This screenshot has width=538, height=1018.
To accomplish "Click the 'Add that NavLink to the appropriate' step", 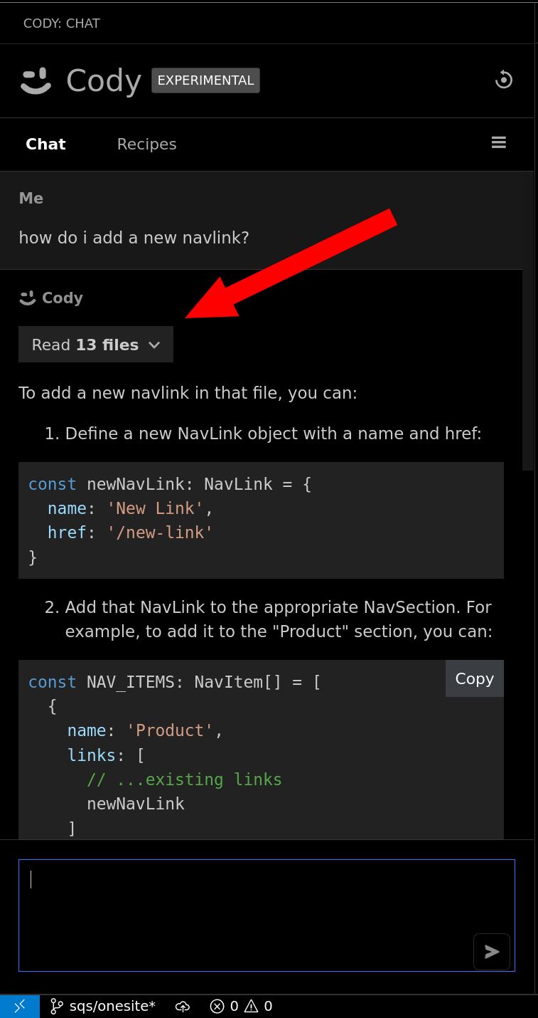I will (278, 619).
